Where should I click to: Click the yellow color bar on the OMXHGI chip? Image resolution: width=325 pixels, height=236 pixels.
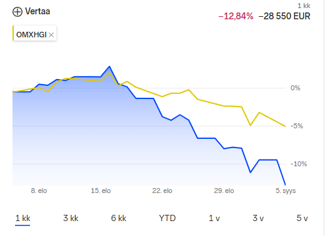pyautogui.click(x=13, y=33)
